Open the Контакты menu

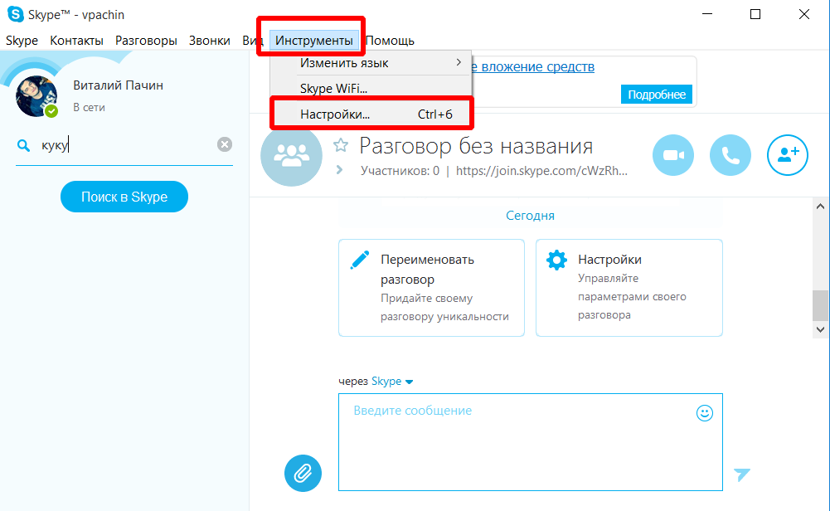76,41
